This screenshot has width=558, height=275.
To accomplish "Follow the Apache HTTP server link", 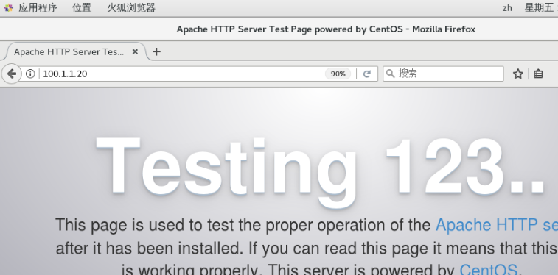I will pyautogui.click(x=496, y=225).
